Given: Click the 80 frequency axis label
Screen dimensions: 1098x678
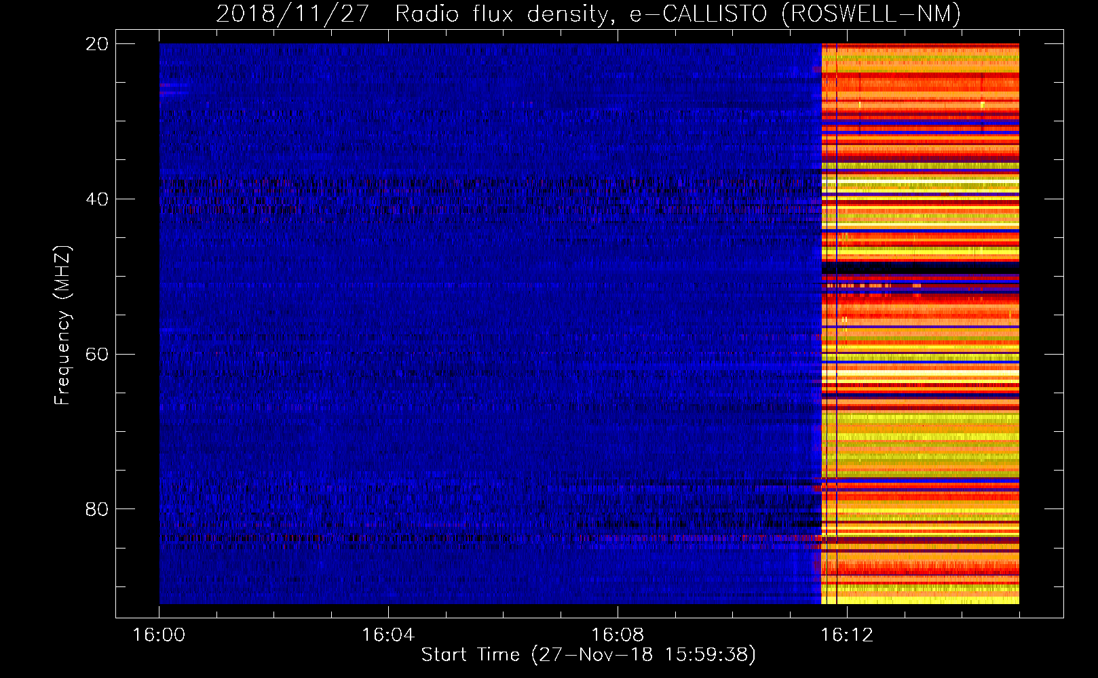Looking at the screenshot, I should tap(97, 509).
